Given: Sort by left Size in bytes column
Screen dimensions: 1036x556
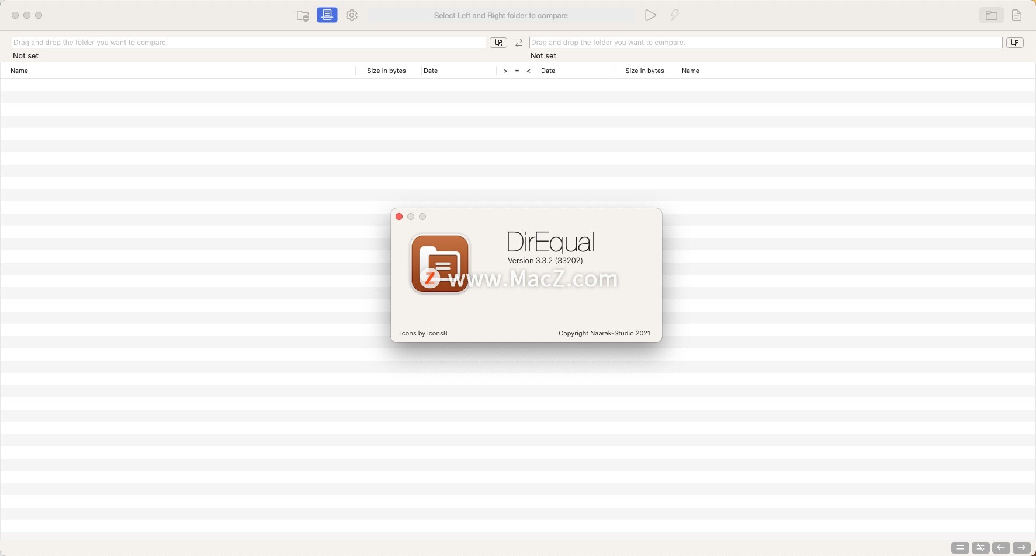Looking at the screenshot, I should (386, 71).
